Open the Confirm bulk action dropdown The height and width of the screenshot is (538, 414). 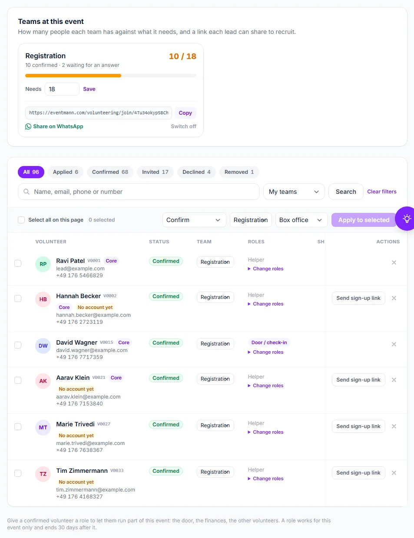(194, 220)
